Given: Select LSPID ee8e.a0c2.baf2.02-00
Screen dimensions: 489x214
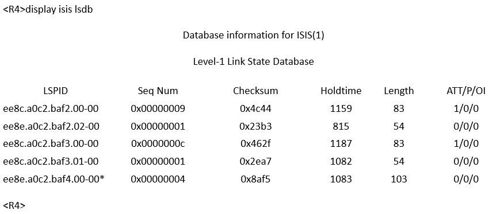Looking at the screenshot, I should 51,126.
